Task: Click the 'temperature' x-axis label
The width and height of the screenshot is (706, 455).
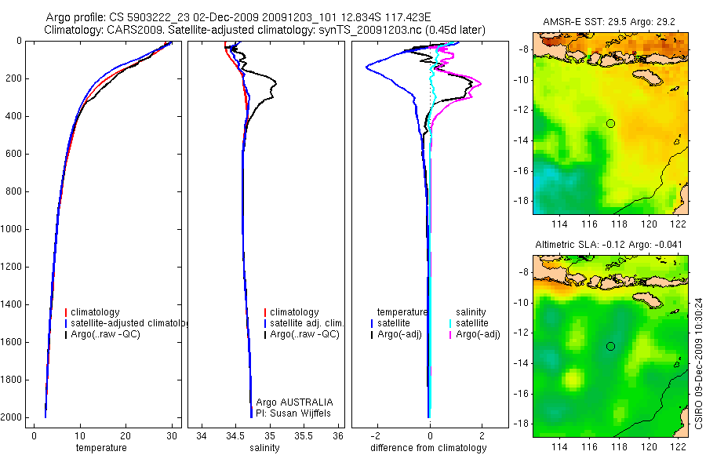Action: 101,448
